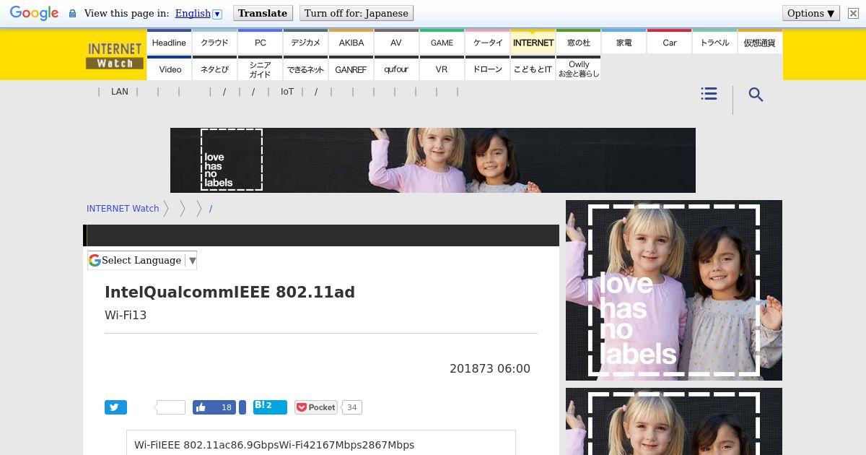866x455 pixels.
Task: Click the article date 06:00 text
Action: (x=490, y=368)
